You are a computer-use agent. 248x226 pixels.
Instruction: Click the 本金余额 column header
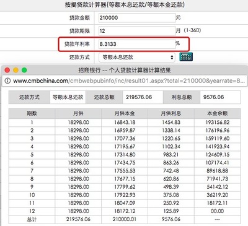point(218,113)
